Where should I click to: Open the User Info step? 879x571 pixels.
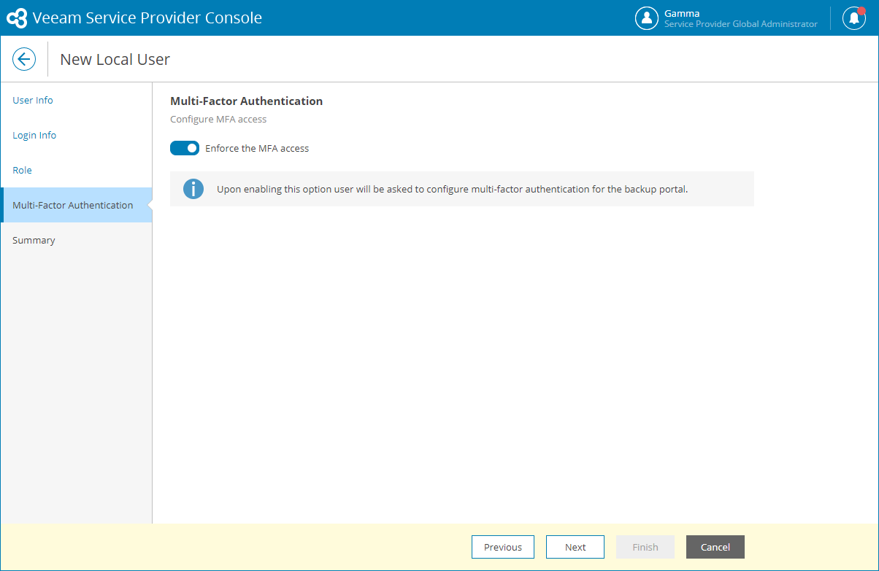click(77, 100)
